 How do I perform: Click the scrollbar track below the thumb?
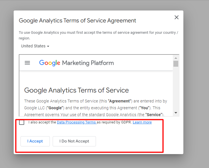pyautogui.click(x=176, y=89)
